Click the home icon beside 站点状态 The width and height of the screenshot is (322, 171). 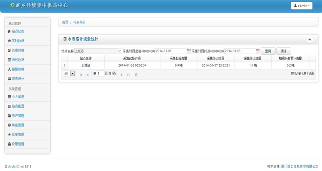click(9, 31)
